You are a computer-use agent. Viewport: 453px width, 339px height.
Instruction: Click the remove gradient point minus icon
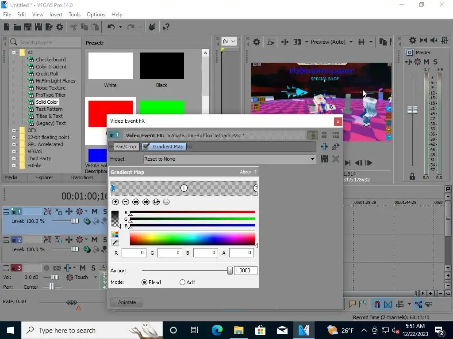point(125,202)
